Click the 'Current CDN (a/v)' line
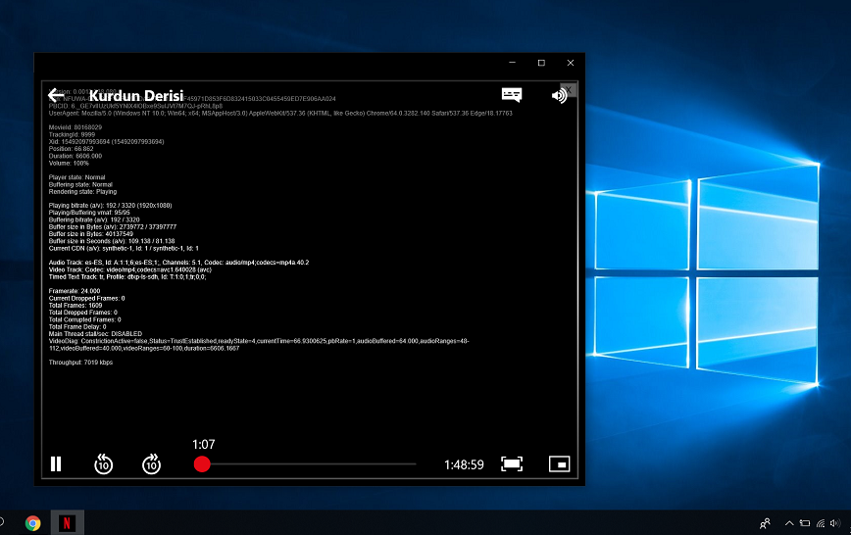The image size is (851, 535). click(x=124, y=248)
